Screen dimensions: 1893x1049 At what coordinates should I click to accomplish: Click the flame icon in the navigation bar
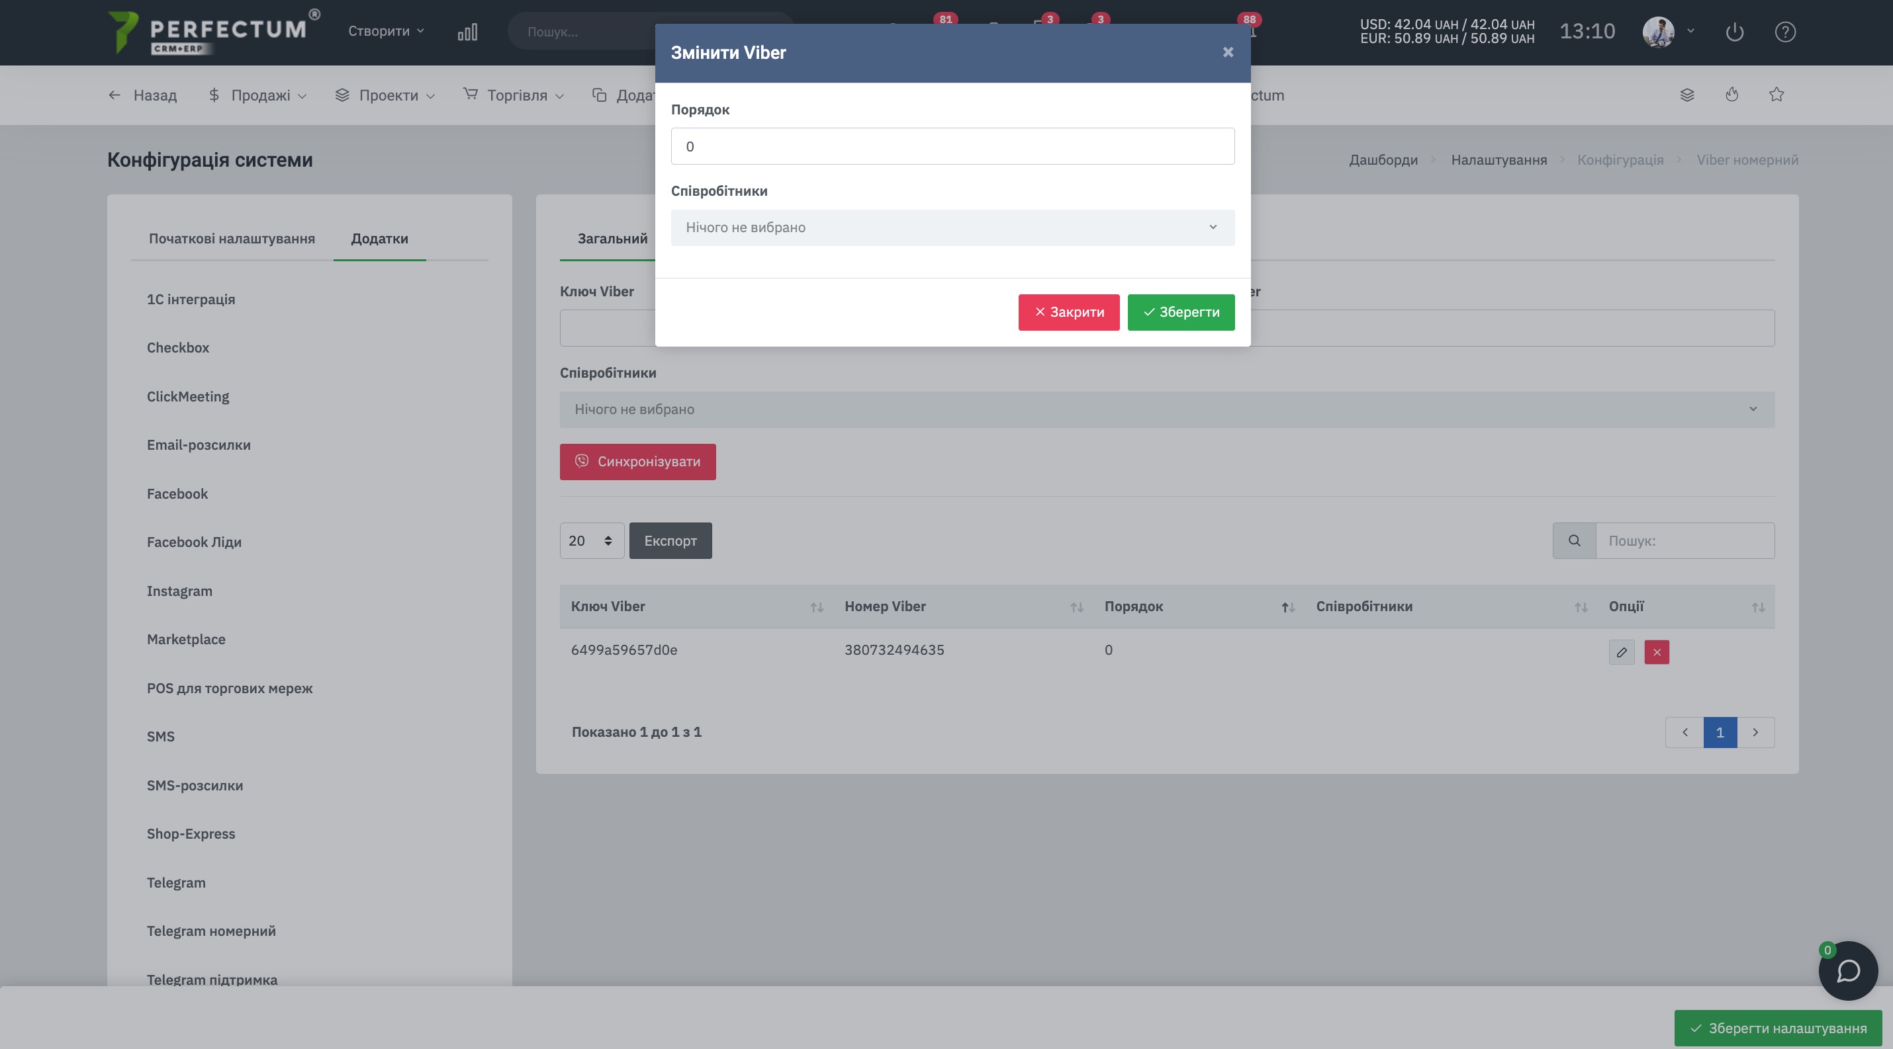click(1732, 95)
